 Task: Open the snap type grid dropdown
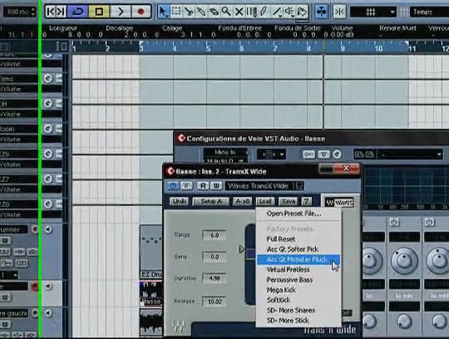[x=373, y=12]
